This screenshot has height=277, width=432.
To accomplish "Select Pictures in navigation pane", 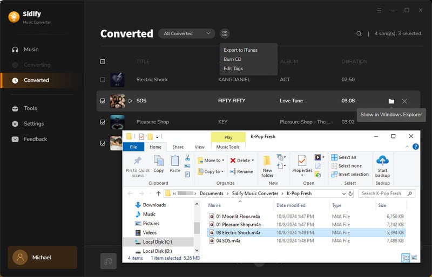I will (x=147, y=224).
